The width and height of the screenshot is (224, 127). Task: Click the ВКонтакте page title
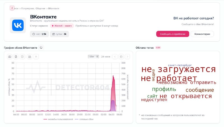[43, 17]
